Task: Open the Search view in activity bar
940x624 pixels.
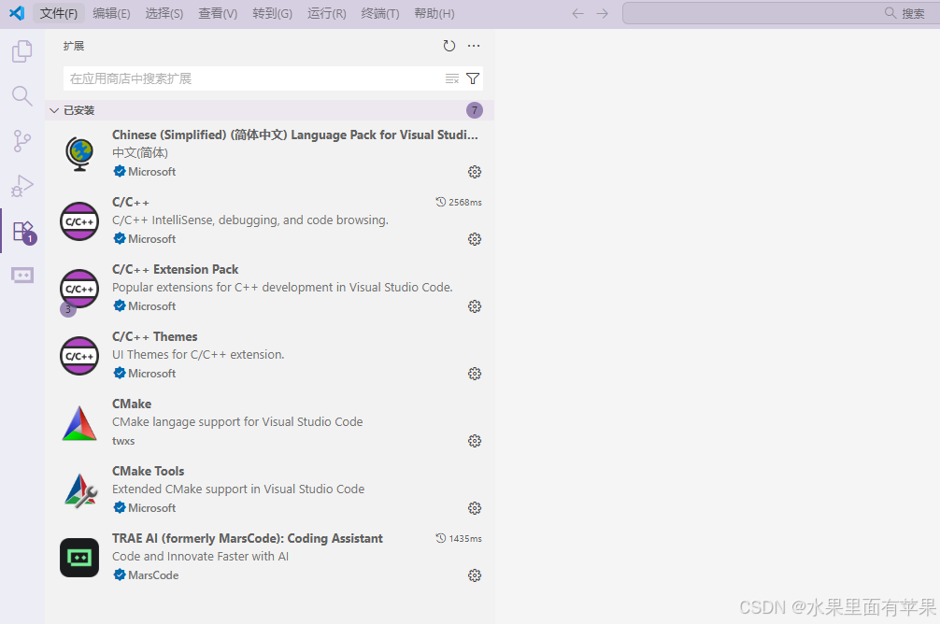Action: (22, 96)
